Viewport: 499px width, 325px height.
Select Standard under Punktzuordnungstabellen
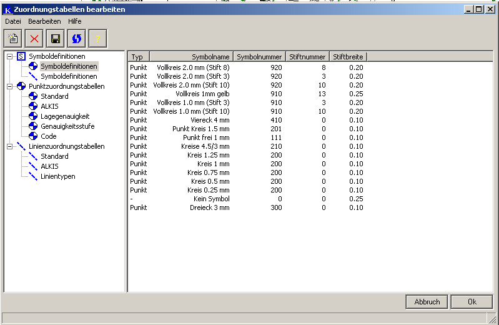pos(54,96)
